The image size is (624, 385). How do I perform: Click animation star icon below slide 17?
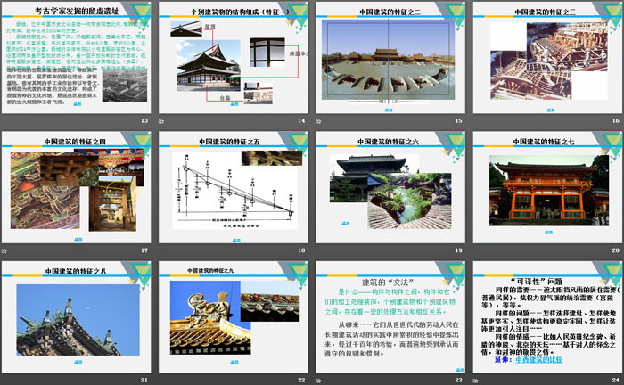pos(4,250)
